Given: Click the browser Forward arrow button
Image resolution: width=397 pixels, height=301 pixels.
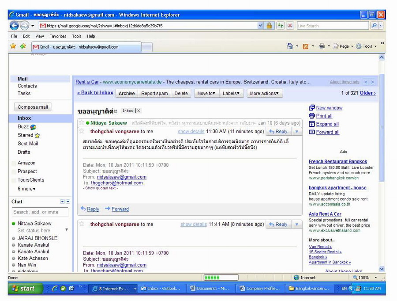Looking at the screenshot, I should pyautogui.click(x=25, y=26).
